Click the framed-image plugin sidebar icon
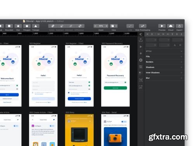This screenshot has height=146, width=194. pyautogui.click(x=141, y=80)
